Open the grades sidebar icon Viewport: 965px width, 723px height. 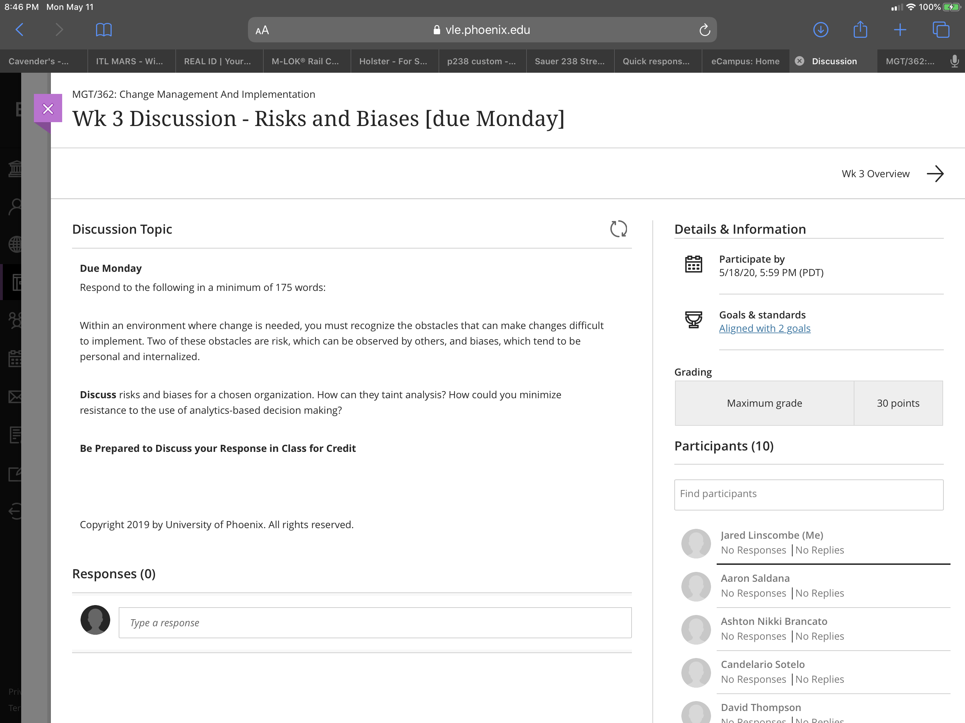click(x=15, y=435)
